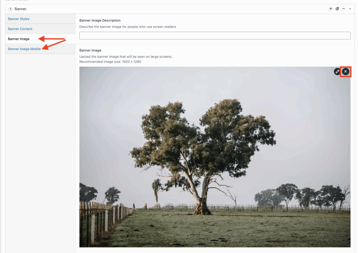The width and height of the screenshot is (358, 253).
Task: Click the large tree in banner photo
Action: coord(203,155)
